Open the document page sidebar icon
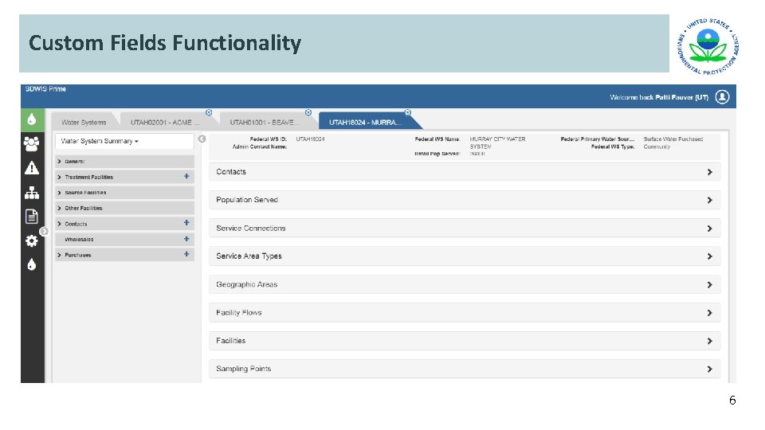Image resolution: width=765 pixels, height=430 pixels. [x=32, y=217]
